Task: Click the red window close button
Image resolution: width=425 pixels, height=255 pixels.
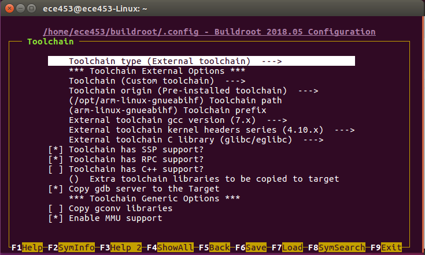Action: pos(8,7)
